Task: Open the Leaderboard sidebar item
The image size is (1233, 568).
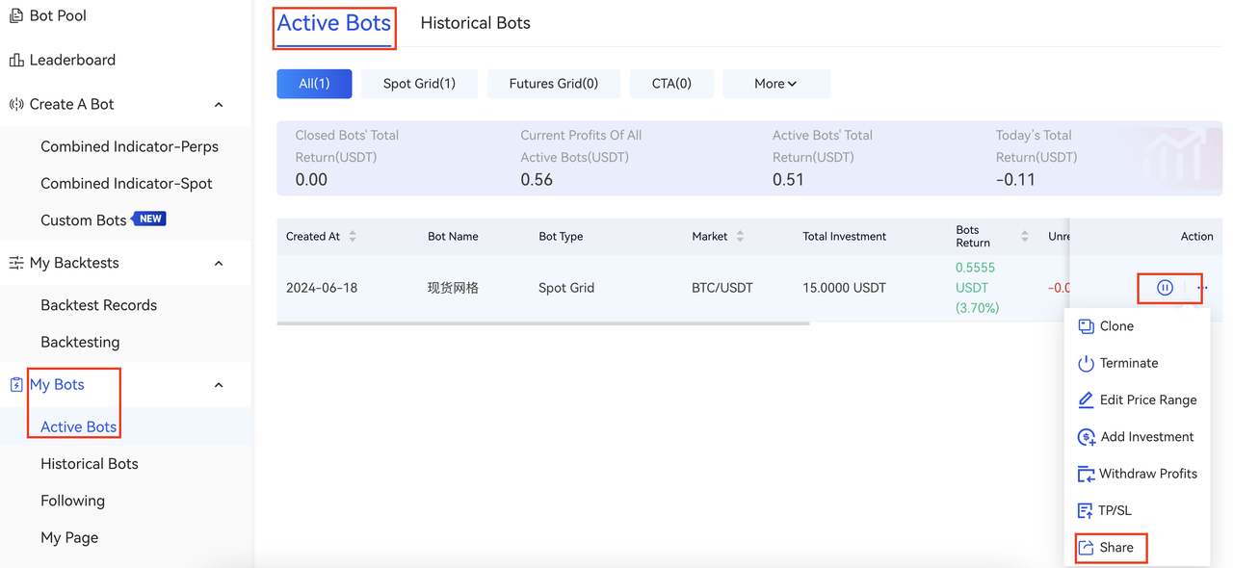Action: (x=72, y=60)
